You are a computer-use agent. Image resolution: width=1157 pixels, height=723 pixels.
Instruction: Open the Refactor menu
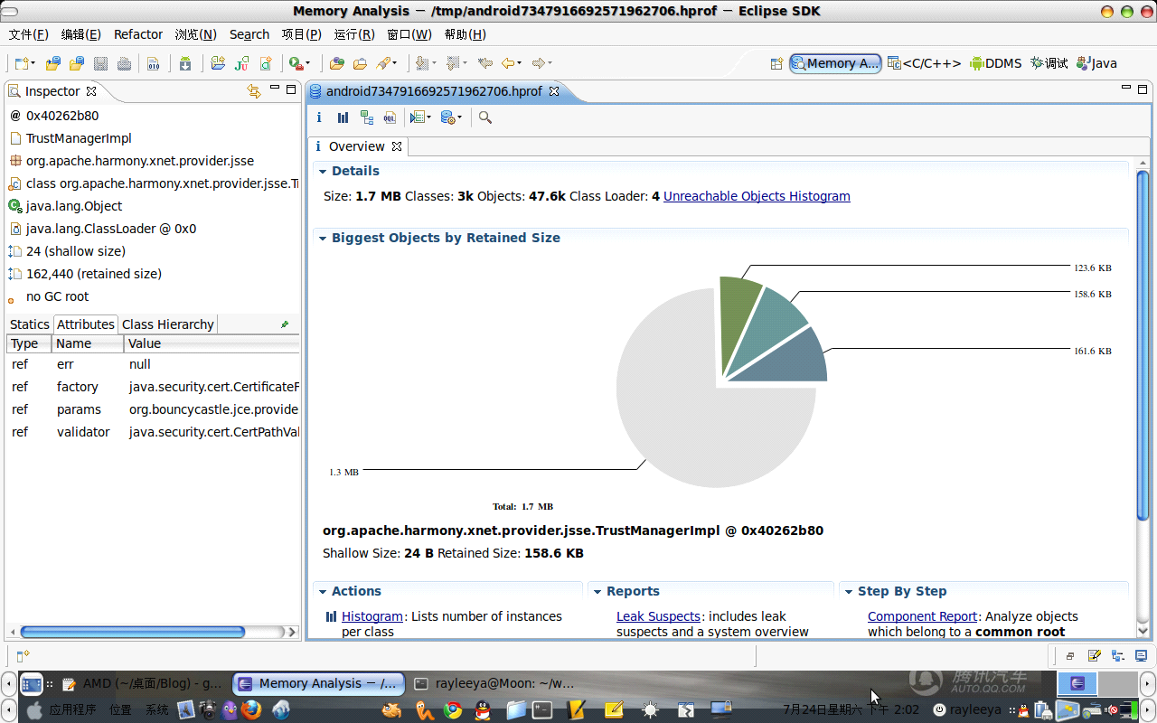[x=138, y=34]
